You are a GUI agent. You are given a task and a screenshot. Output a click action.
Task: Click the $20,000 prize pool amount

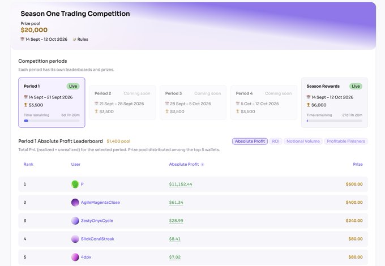(34, 30)
